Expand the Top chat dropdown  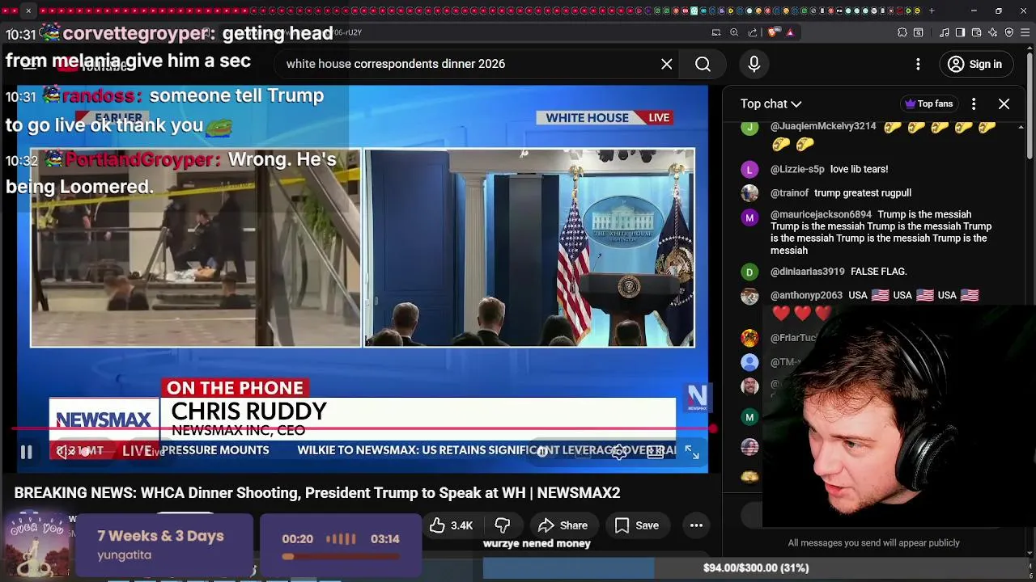tap(771, 103)
